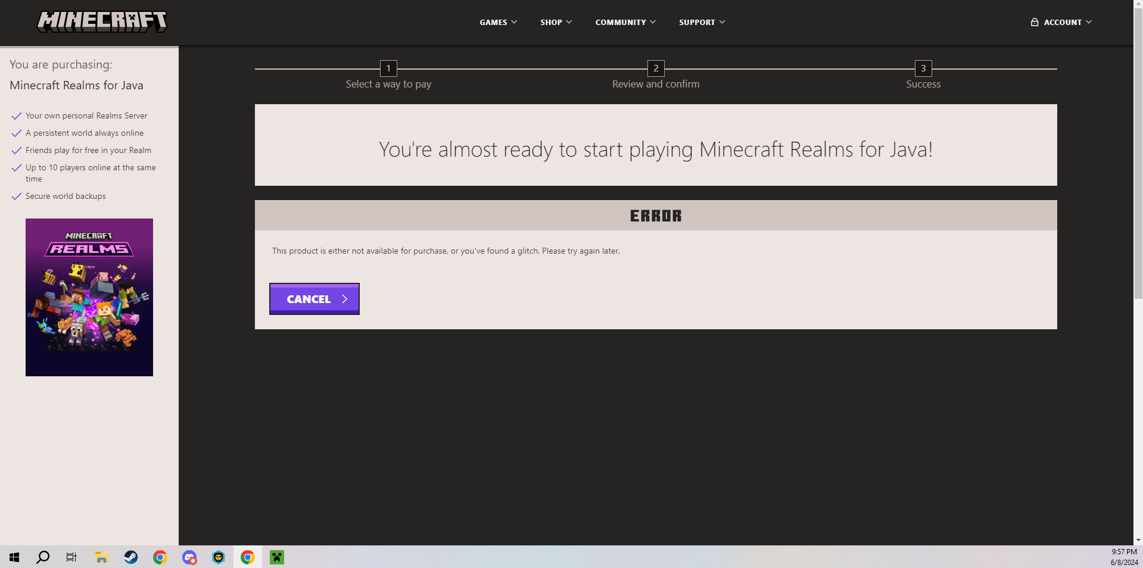1143x568 pixels.
Task: Click the Minecraft logo in the header
Action: pyautogui.click(x=102, y=21)
